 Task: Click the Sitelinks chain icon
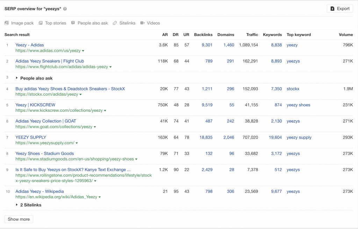click(x=115, y=23)
